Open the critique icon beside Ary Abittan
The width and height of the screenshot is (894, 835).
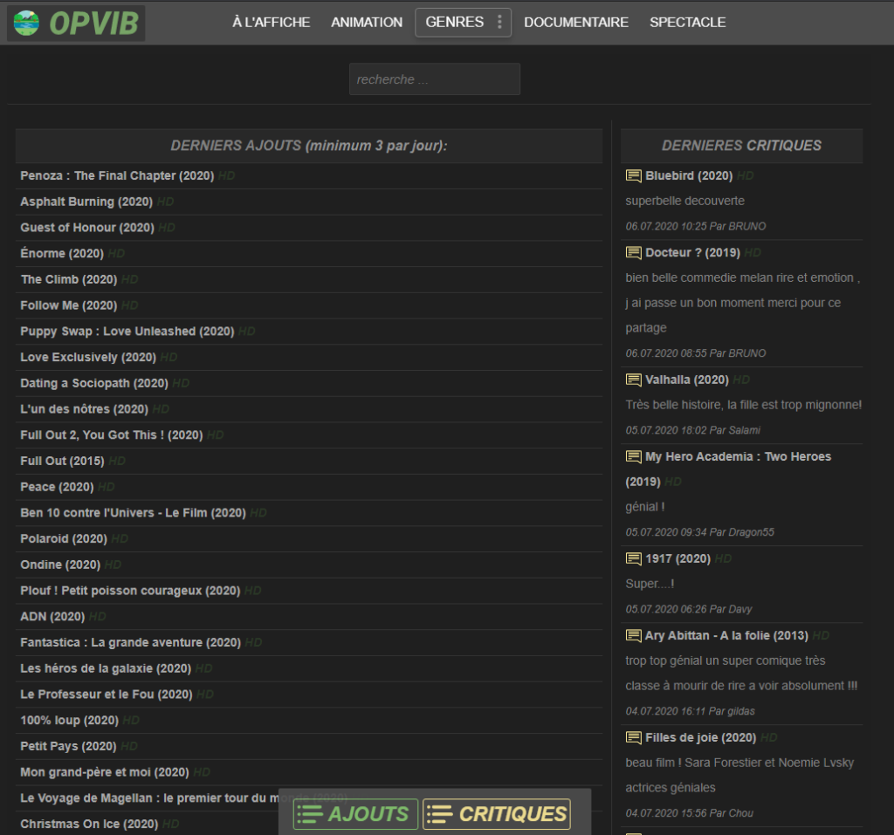[634, 636]
